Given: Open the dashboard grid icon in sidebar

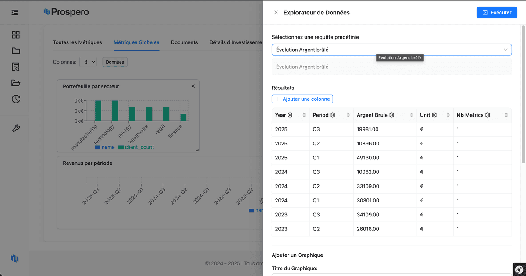Looking at the screenshot, I should [x=16, y=35].
